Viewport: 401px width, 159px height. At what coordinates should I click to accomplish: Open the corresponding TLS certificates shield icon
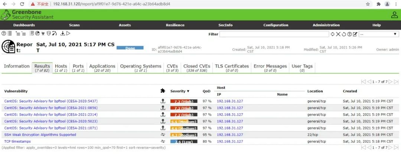(49, 33)
